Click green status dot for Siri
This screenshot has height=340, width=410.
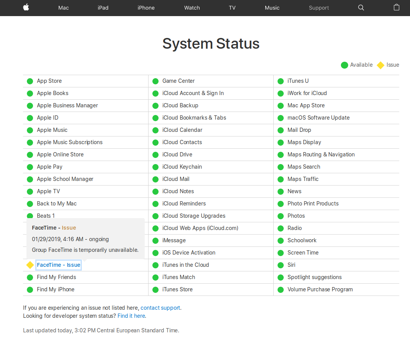[x=281, y=265]
